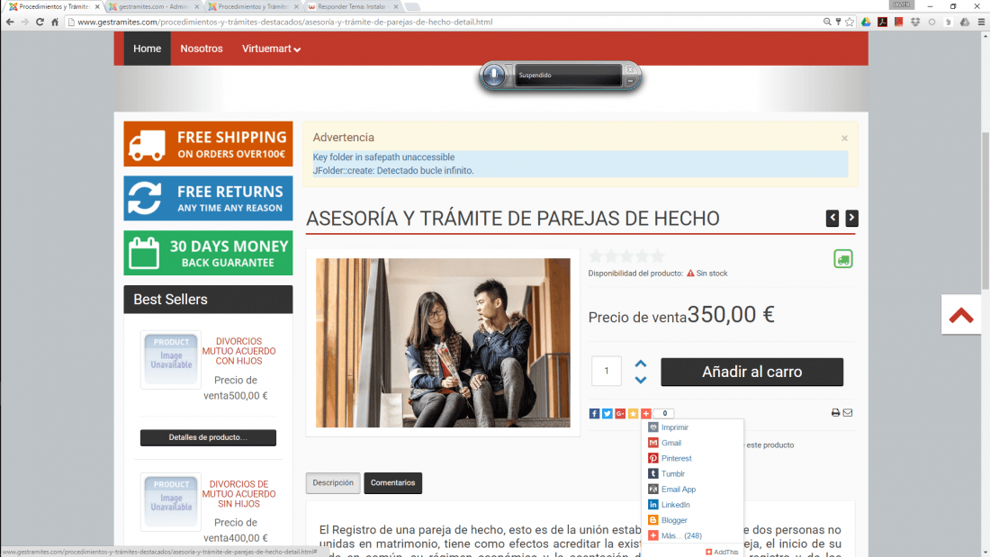Viewport: 990px width, 557px height.
Task: Open the Chrome hamburger menu
Action: tap(981, 22)
